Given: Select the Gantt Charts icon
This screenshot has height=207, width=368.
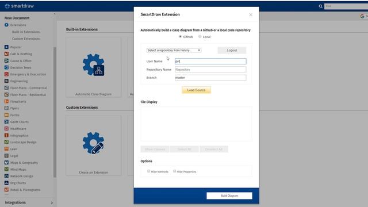Looking at the screenshot, I should [6, 122].
